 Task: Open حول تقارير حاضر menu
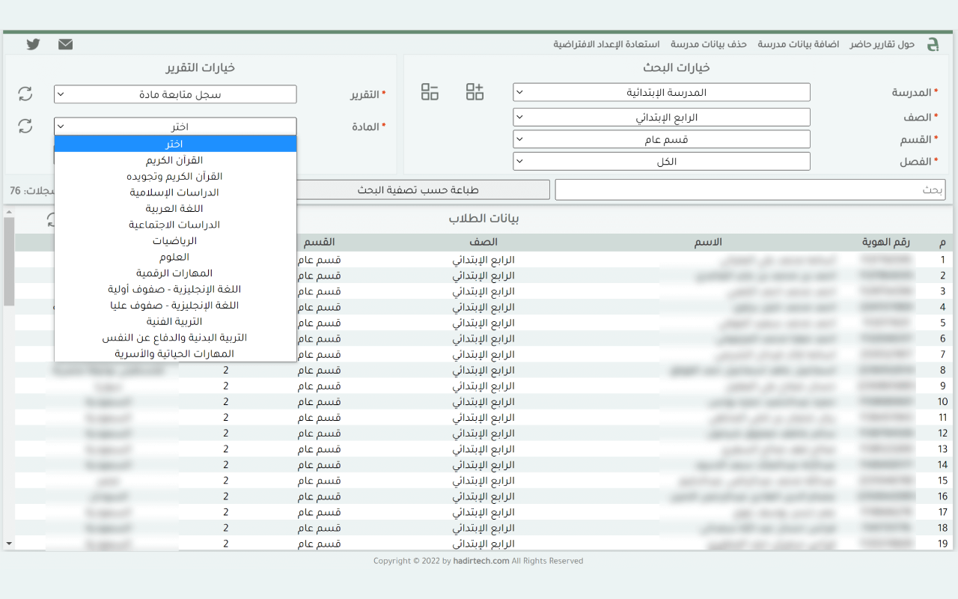coord(882,44)
